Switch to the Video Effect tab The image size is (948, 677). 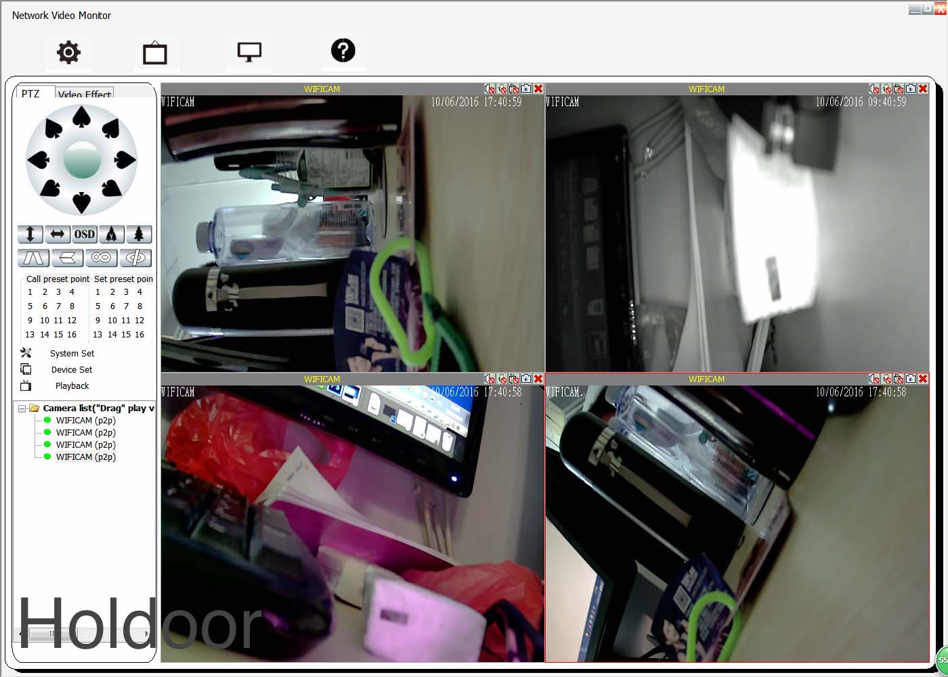point(85,94)
